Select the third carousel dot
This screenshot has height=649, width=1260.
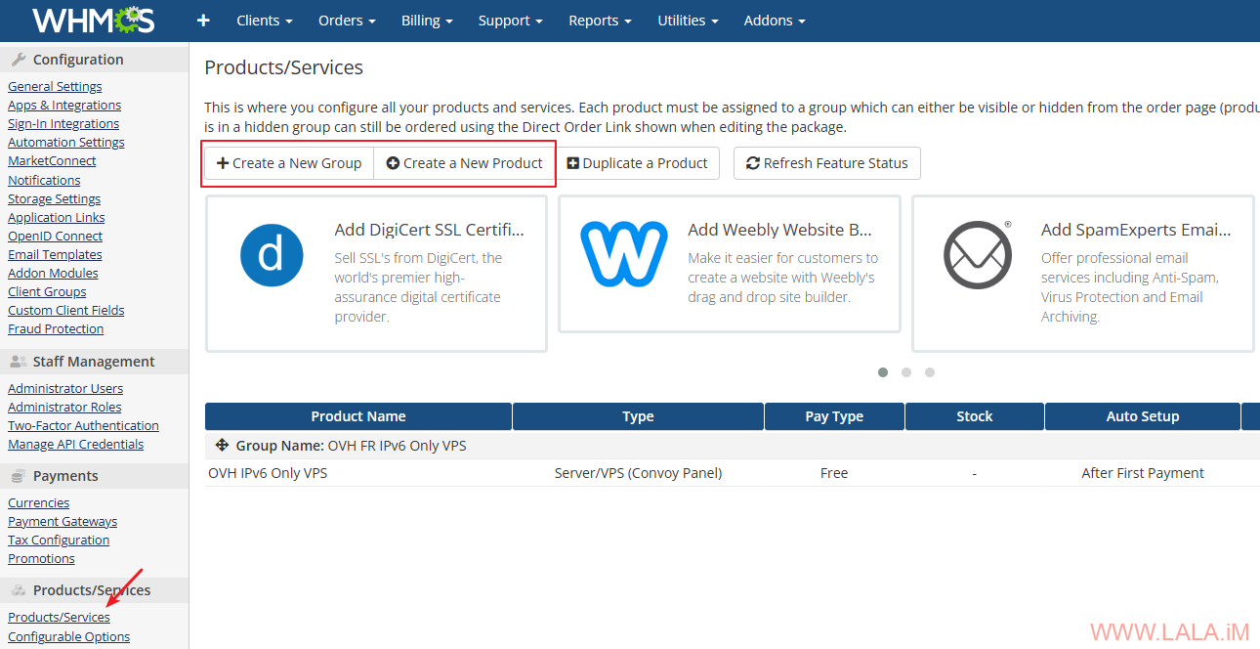pyautogui.click(x=930, y=372)
